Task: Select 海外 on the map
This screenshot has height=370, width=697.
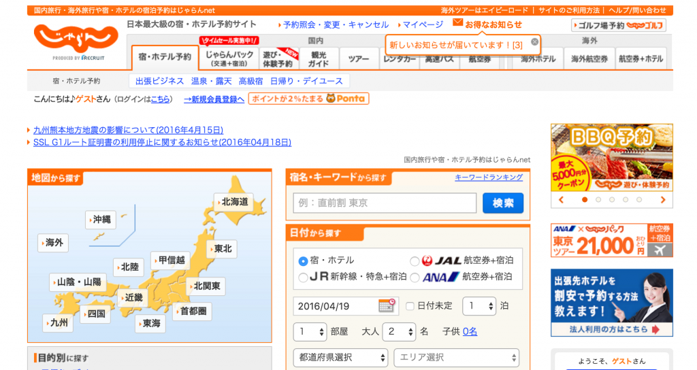Action: click(52, 243)
